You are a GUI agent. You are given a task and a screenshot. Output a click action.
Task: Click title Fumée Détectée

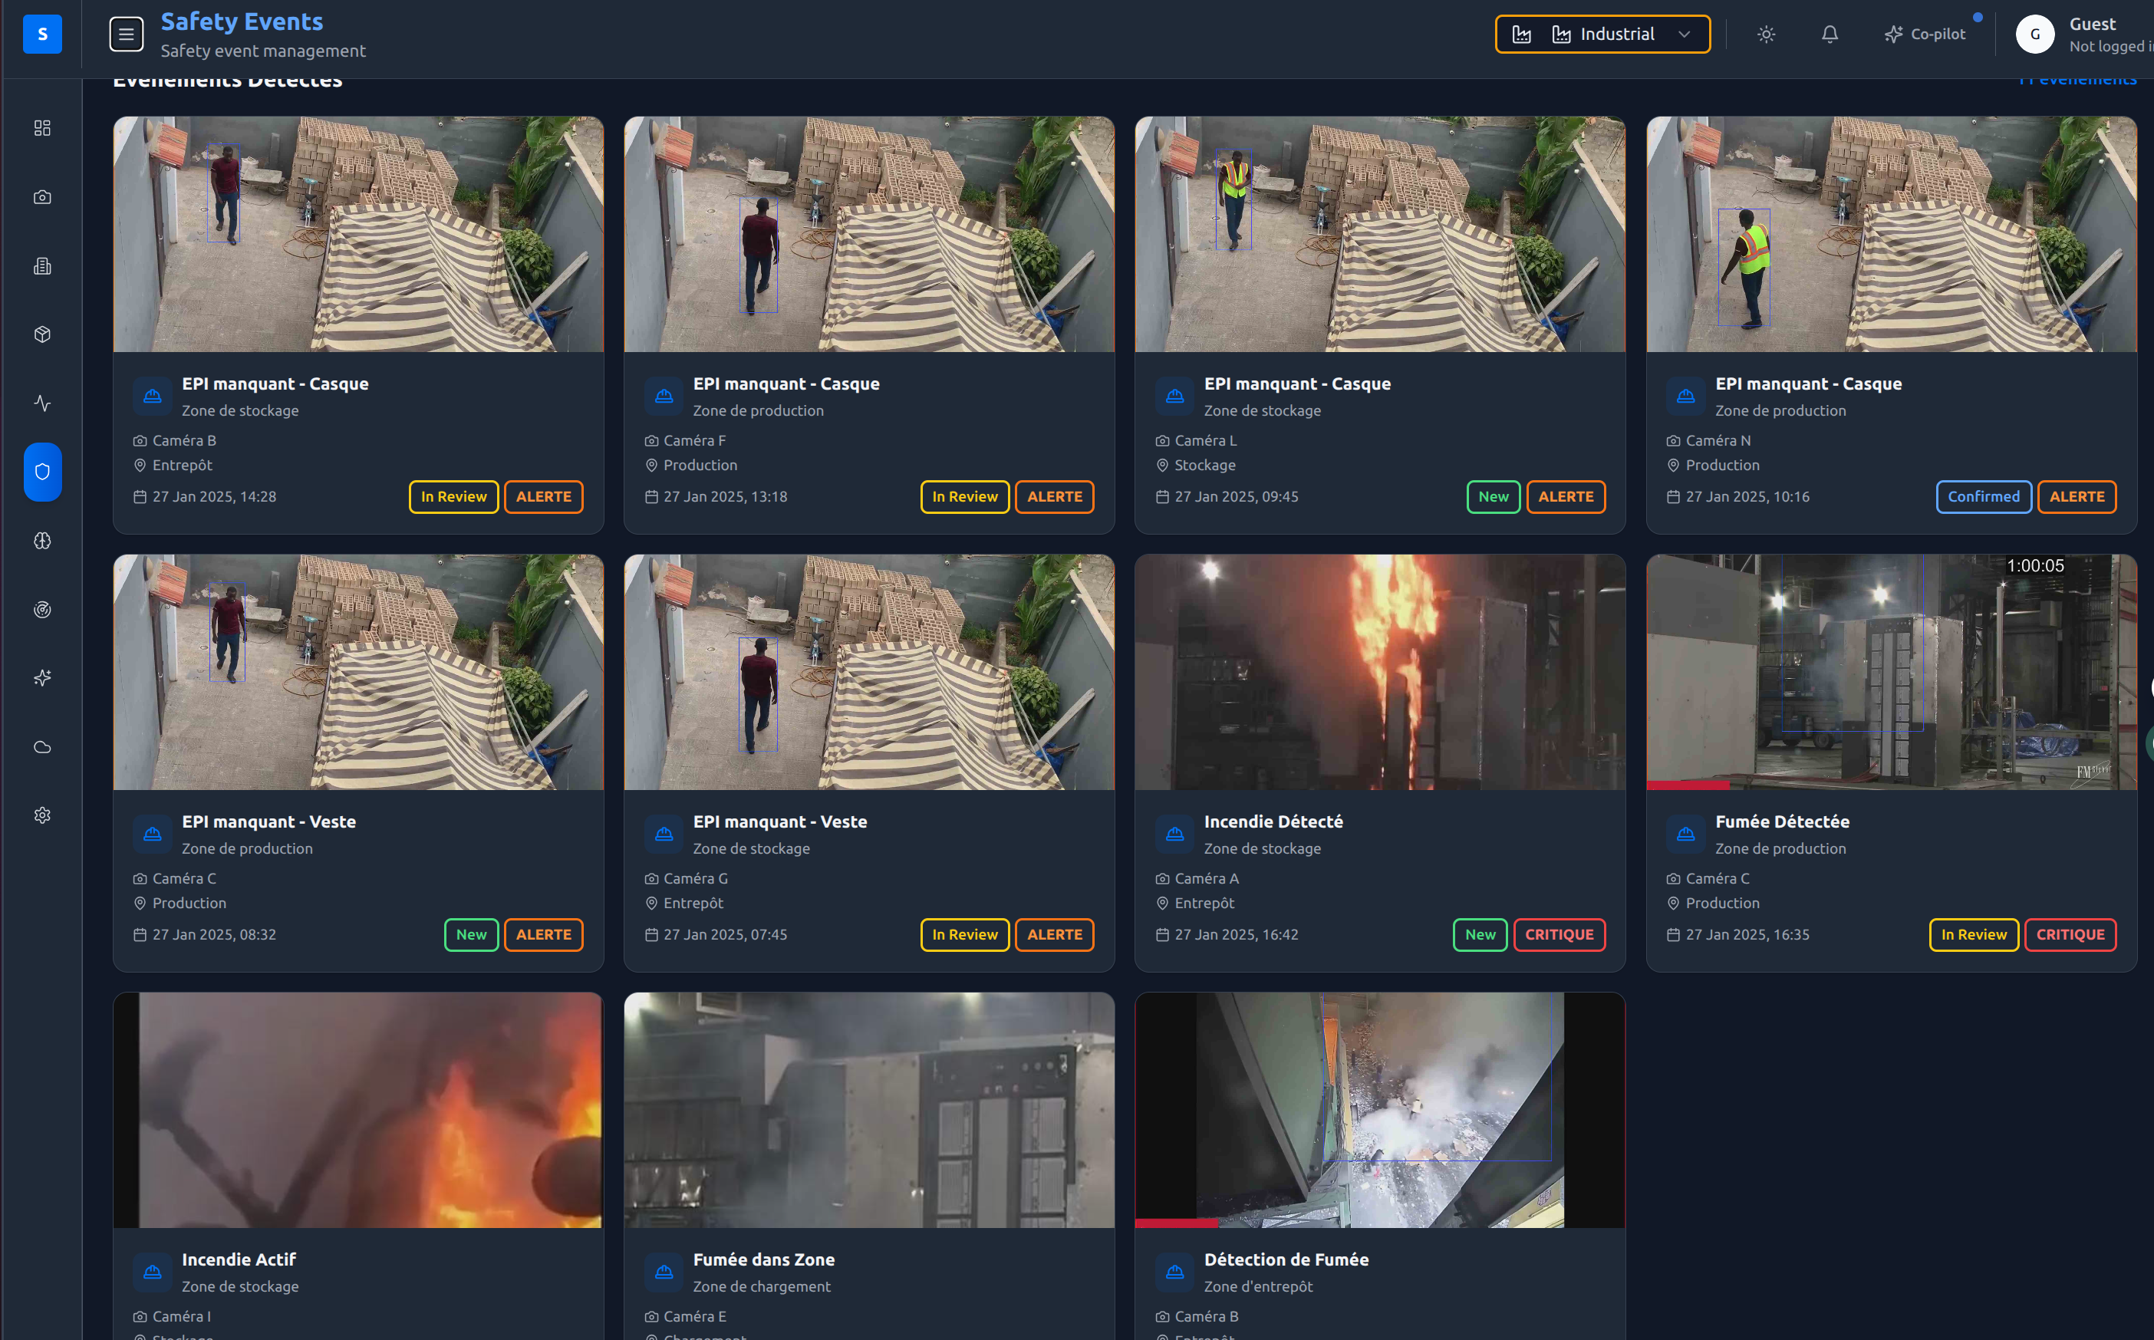coord(1782,821)
